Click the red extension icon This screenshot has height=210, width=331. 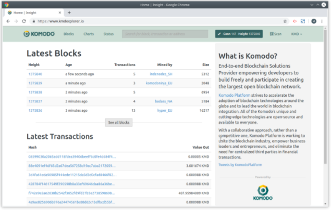pos(295,21)
